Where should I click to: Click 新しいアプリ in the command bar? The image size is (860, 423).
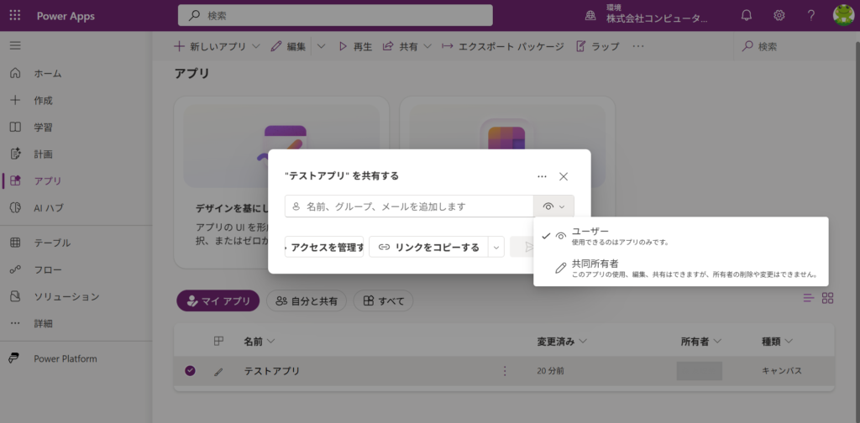[x=217, y=46]
